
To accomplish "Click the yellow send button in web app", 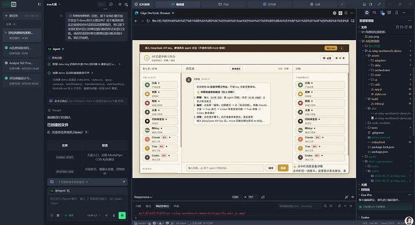I will 283,168.
